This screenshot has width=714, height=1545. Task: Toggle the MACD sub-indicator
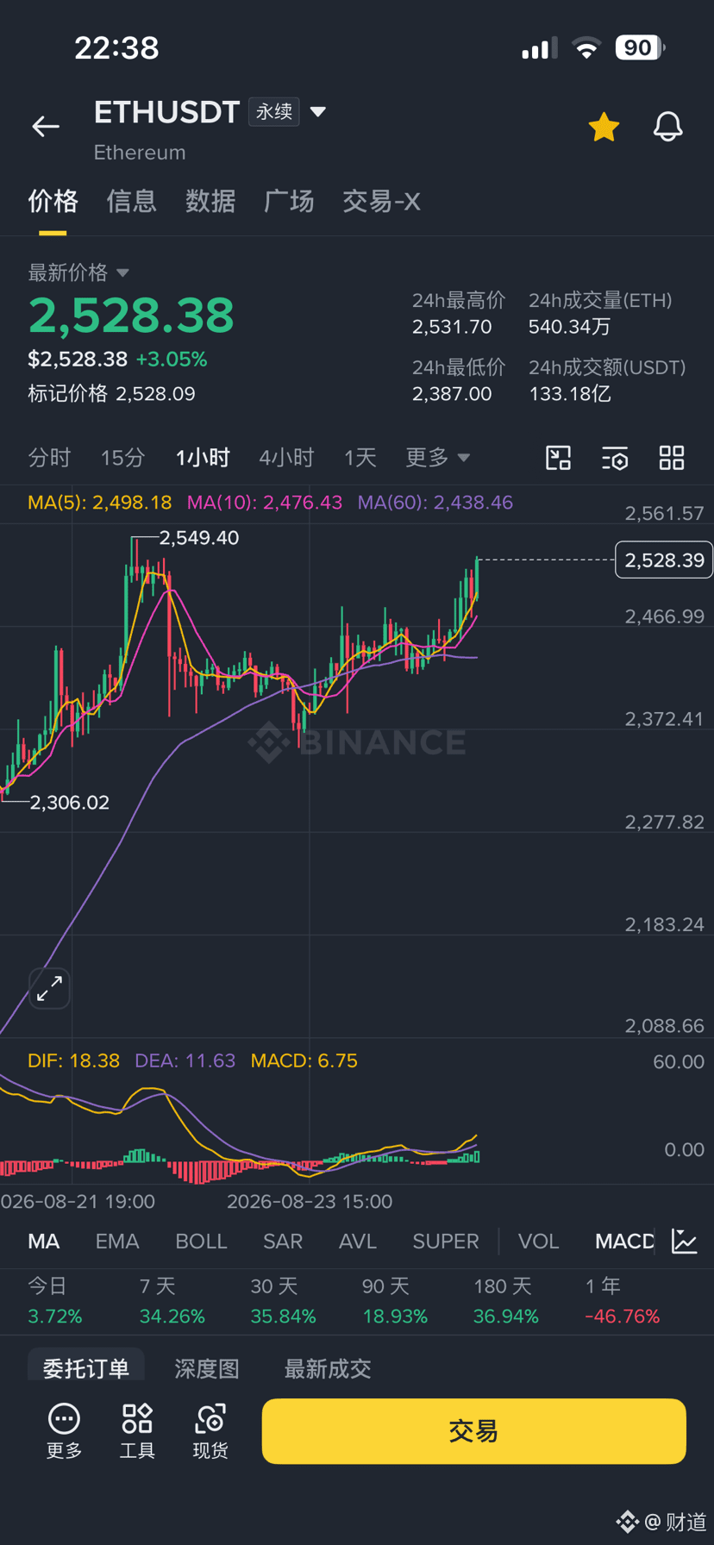point(624,1241)
